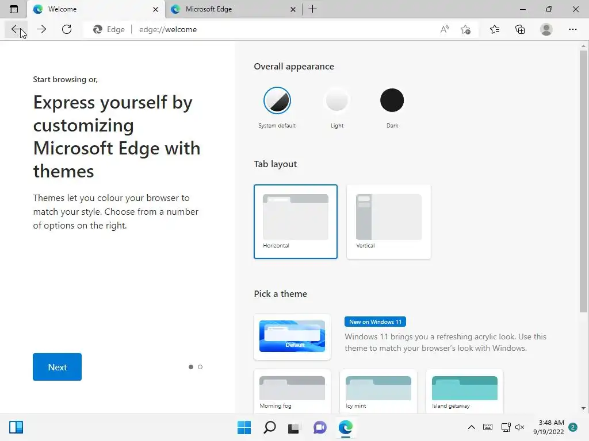Open the Collections icon
Viewport: 589px width, 441px height.
(x=520, y=29)
